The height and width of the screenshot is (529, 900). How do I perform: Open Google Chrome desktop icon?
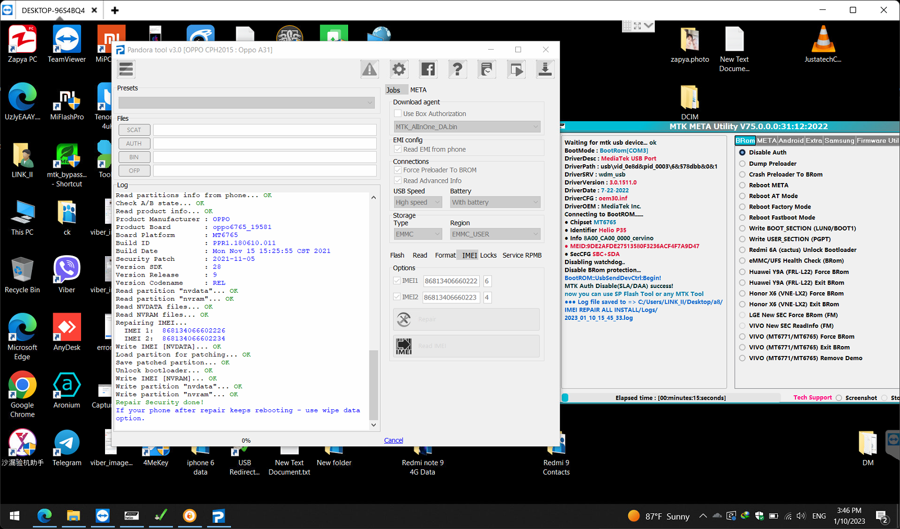(x=22, y=395)
